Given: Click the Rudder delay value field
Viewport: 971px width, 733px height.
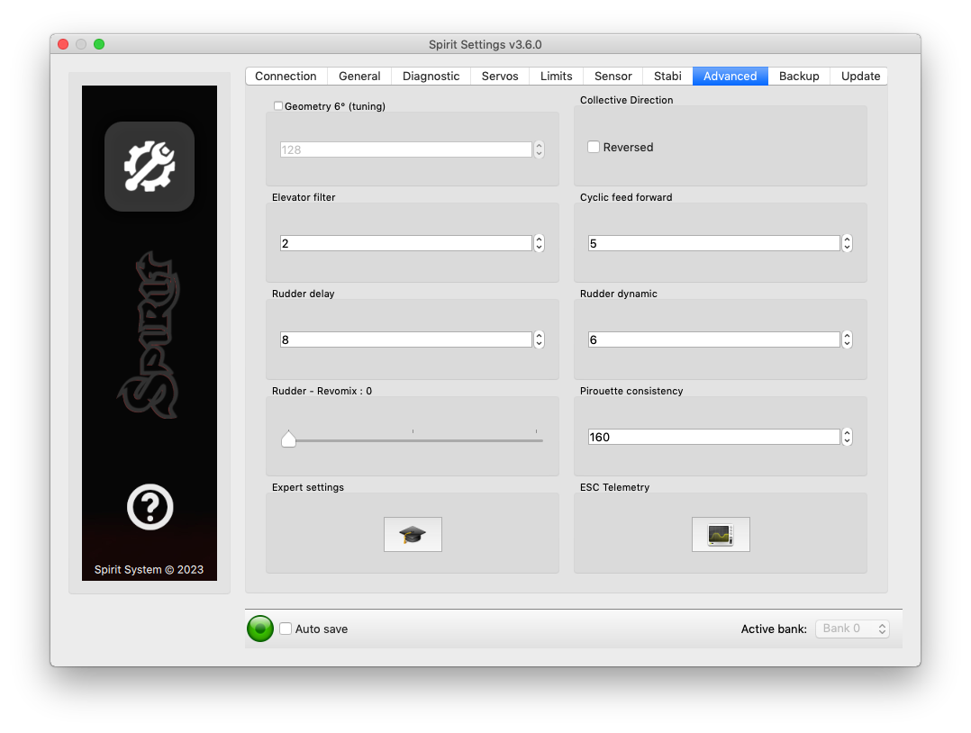Looking at the screenshot, I should pyautogui.click(x=405, y=339).
